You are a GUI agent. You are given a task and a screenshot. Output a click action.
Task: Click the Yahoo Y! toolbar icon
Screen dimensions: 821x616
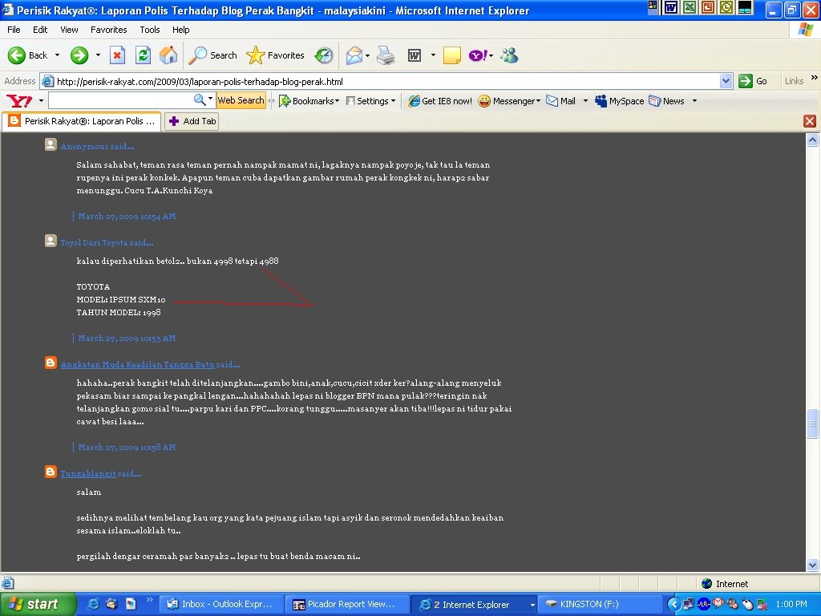(478, 55)
